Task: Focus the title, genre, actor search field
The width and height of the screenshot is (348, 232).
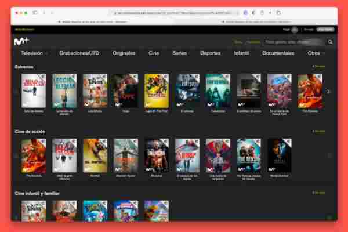Action: tap(295, 42)
